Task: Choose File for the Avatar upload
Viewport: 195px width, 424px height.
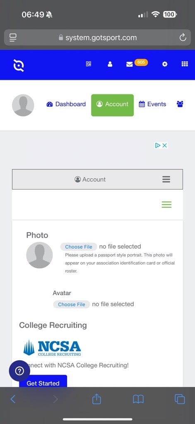Action: (x=71, y=304)
